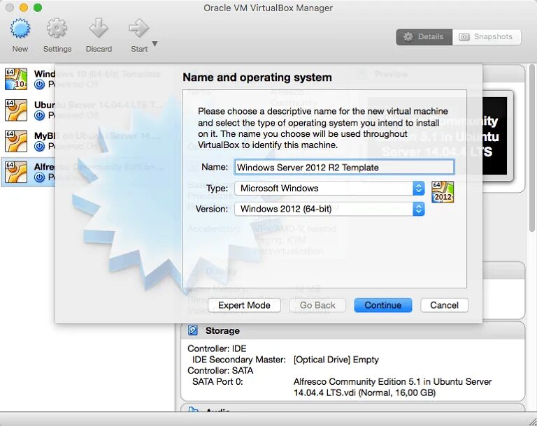537x426 pixels.
Task: Select the Alfresco Community Edition VM icon
Action: 16,172
